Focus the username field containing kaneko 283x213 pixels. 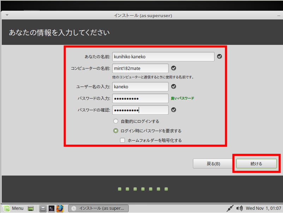[x=140, y=87]
